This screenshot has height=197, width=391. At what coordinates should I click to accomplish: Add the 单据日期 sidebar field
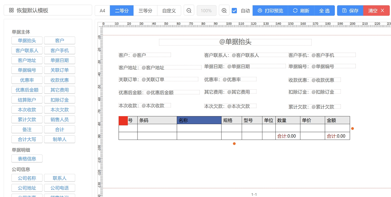coord(60,60)
